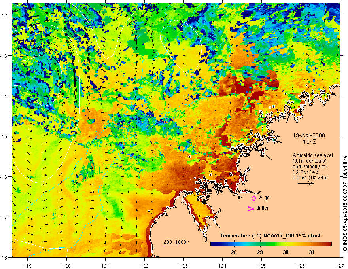Click the '0.5m/s (1kt 24h)' text
348x269 pixels.
[310, 178]
